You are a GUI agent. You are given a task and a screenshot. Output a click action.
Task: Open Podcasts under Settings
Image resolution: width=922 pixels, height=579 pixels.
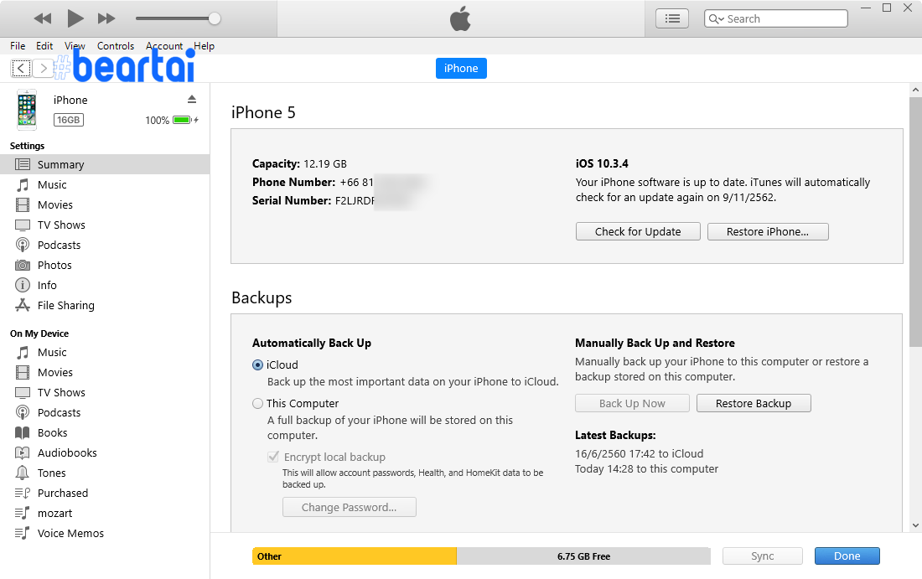(x=105, y=245)
